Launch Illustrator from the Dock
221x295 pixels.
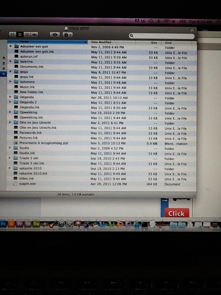(x=11, y=224)
